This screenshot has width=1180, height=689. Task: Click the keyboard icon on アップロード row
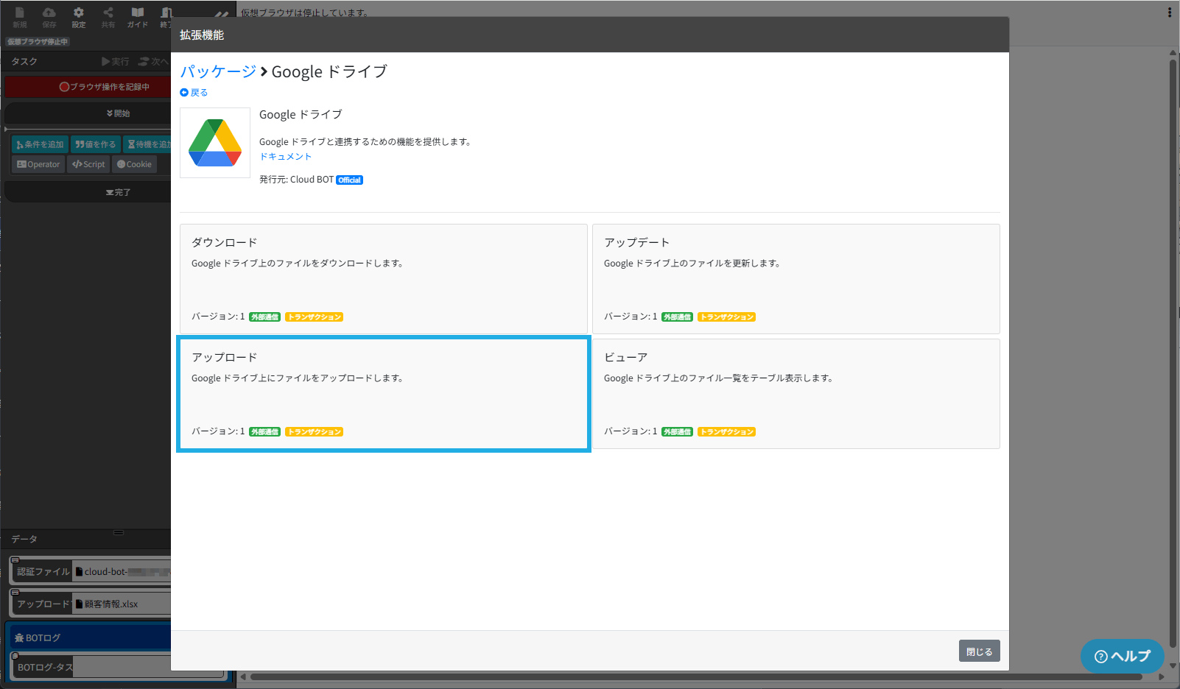[x=15, y=593]
